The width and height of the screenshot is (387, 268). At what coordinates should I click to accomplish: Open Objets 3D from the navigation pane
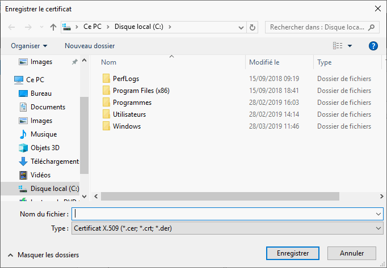point(23,148)
